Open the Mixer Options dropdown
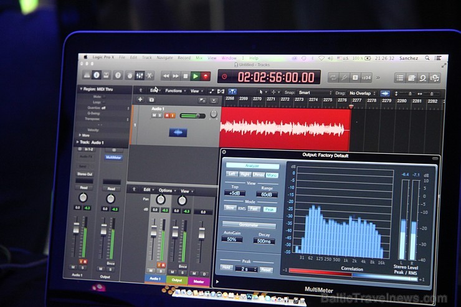Viewport: 461px width, 307px height. [x=167, y=191]
